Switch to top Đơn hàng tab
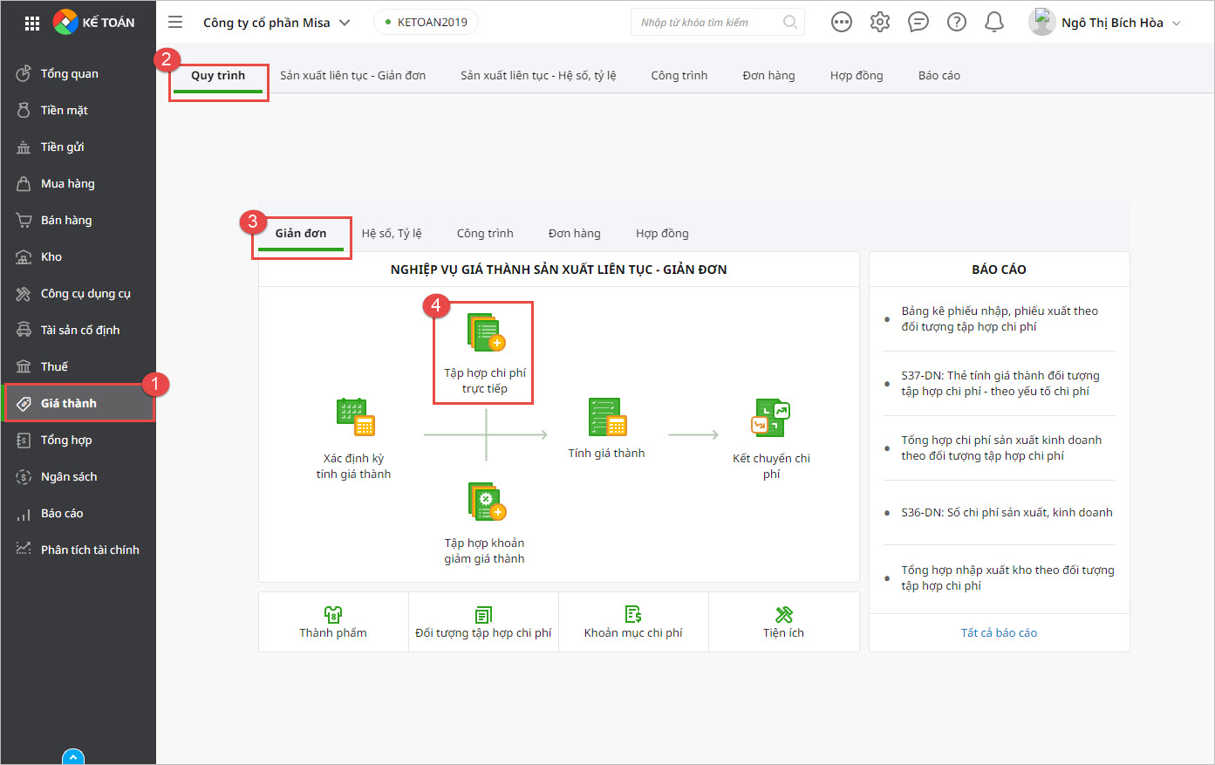This screenshot has height=765, width=1215. click(x=769, y=76)
